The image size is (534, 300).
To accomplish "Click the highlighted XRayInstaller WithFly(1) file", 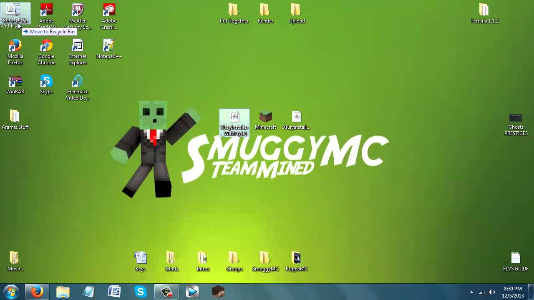I will 234,123.
